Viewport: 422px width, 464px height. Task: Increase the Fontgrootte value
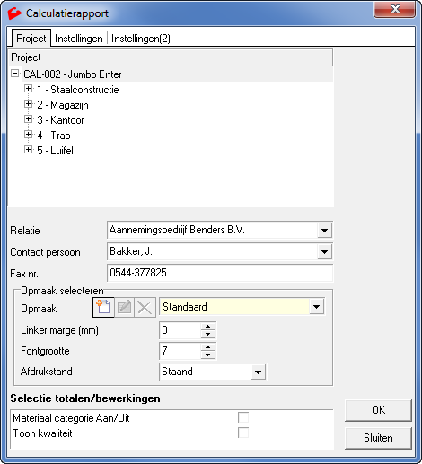coord(208,347)
